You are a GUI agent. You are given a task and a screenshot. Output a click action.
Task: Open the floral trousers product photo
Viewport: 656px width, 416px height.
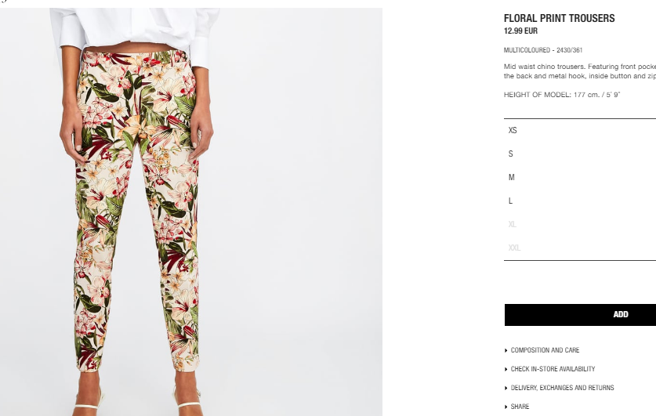(191, 212)
